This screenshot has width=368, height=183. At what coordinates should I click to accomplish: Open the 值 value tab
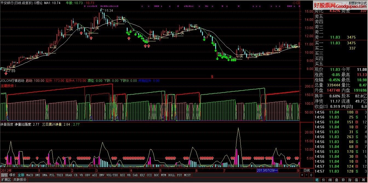pyautogui.click(x=357, y=180)
